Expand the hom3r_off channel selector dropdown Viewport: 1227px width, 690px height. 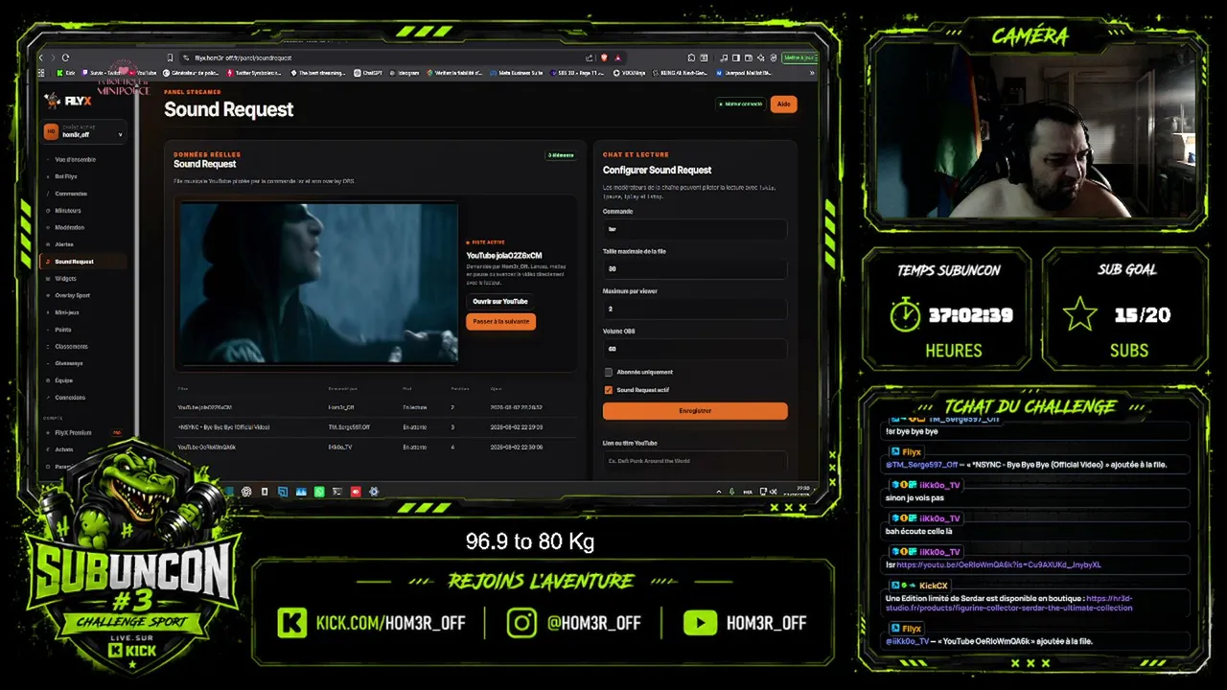click(x=84, y=132)
